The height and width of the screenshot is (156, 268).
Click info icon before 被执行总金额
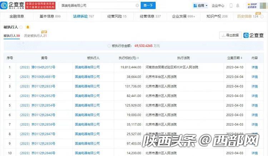click(109, 46)
